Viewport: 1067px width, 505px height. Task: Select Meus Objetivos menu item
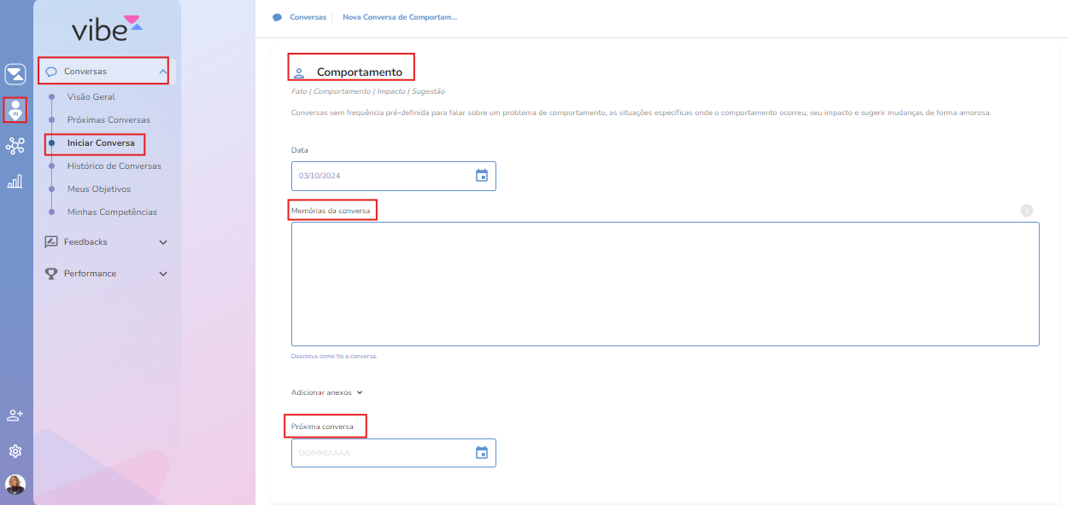[99, 189]
